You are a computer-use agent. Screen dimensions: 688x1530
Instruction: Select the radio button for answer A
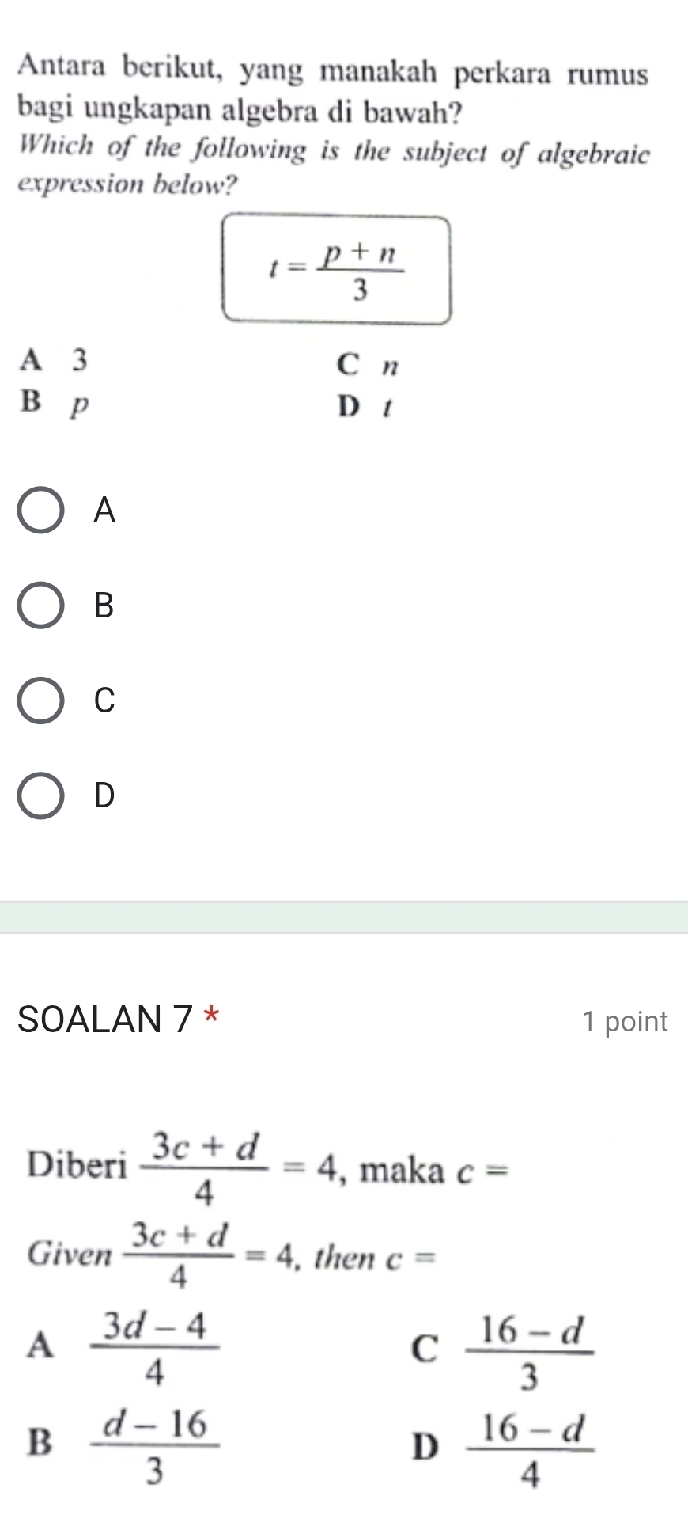(40, 511)
